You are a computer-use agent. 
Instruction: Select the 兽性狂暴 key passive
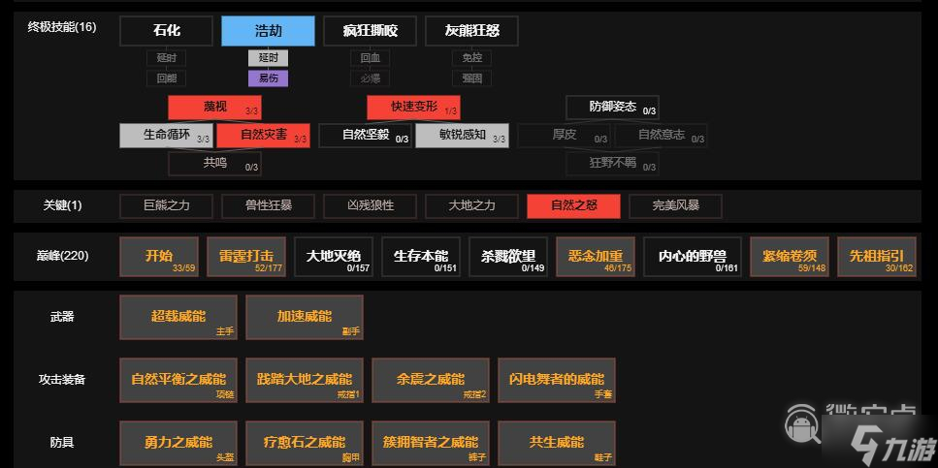pos(268,206)
